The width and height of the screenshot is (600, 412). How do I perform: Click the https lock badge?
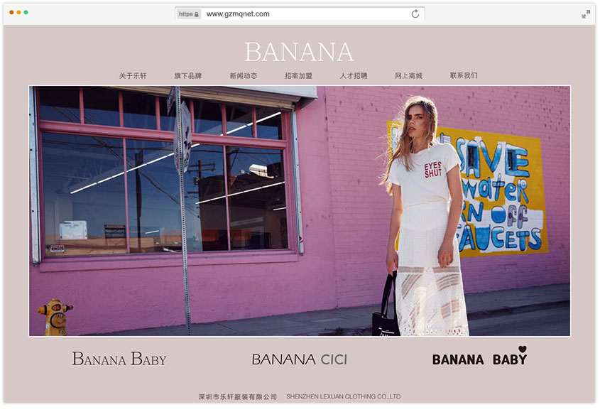[x=189, y=14]
